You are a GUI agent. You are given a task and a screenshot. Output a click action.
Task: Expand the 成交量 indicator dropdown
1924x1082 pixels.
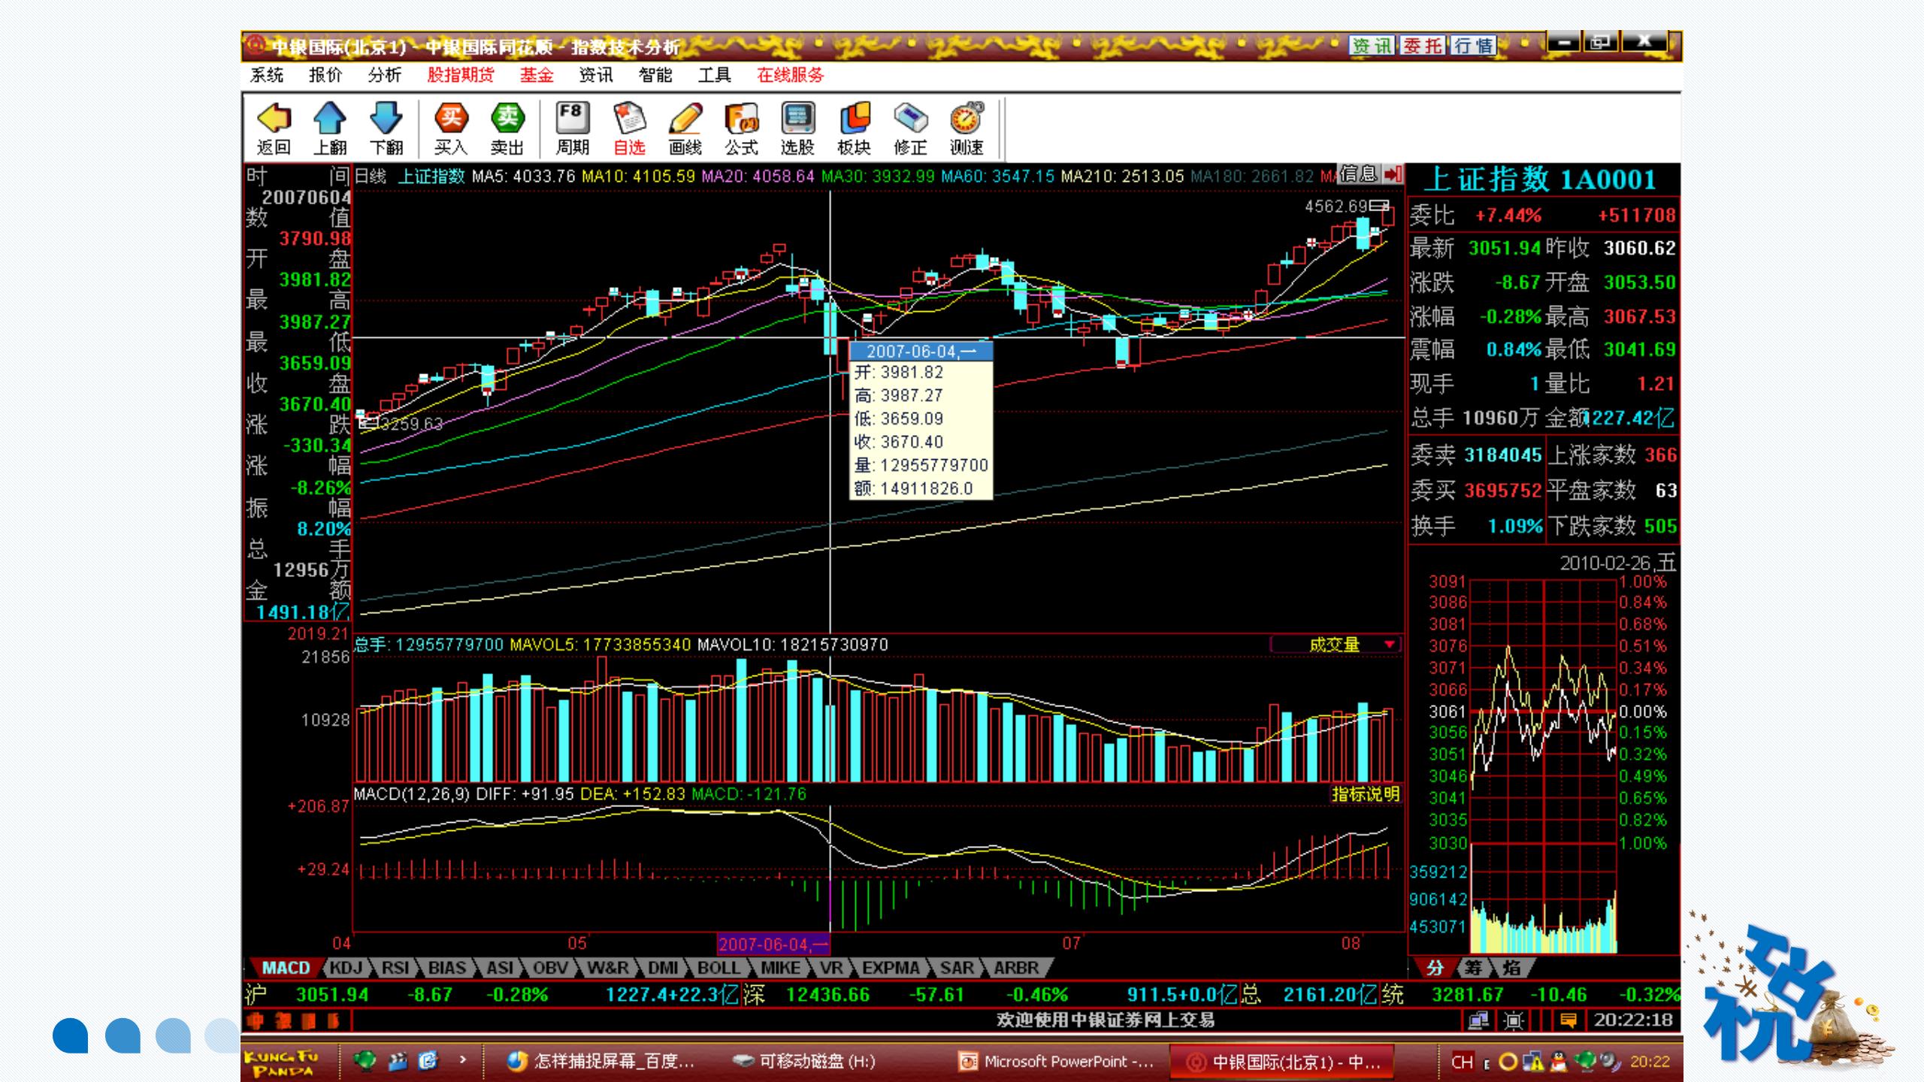pos(1389,645)
